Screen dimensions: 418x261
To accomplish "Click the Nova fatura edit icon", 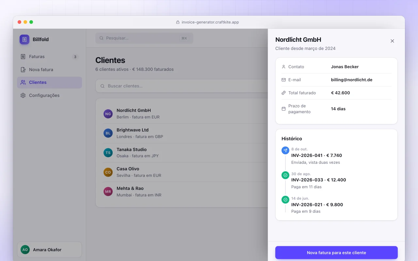I will [x=23, y=69].
